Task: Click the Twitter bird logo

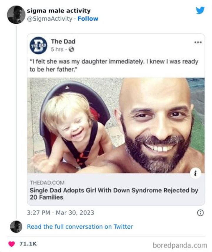Action: [200, 10]
